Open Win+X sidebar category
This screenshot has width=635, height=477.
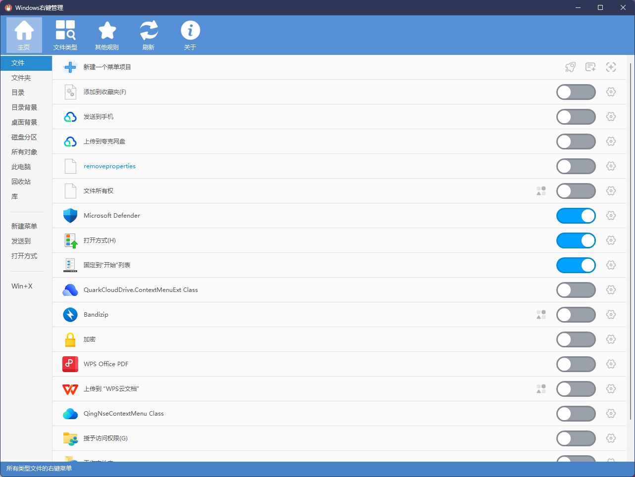coord(26,286)
